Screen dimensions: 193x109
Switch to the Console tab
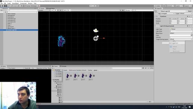(x=63, y=66)
